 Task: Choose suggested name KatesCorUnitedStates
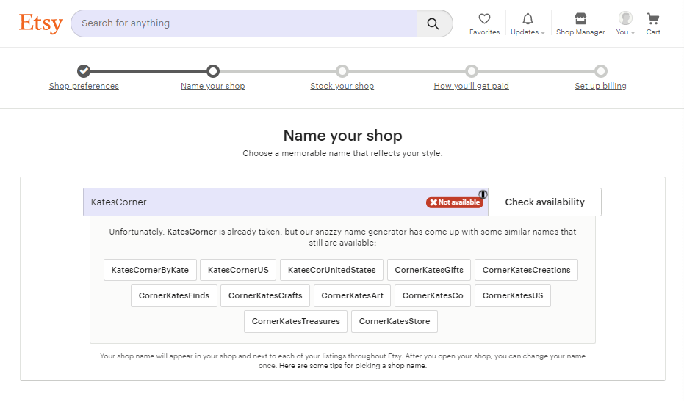point(331,270)
